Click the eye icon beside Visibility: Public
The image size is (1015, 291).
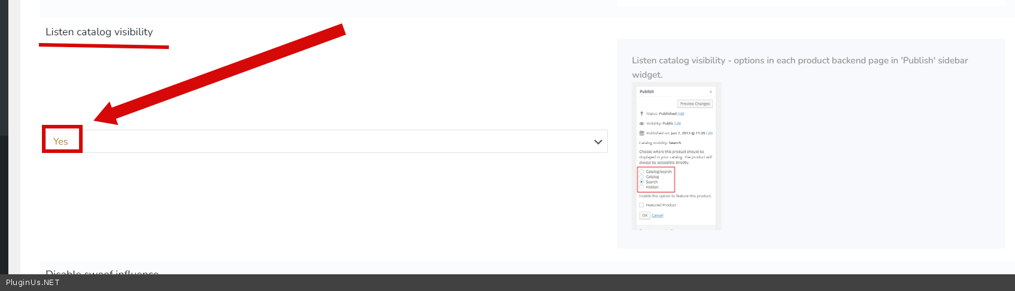tap(642, 124)
